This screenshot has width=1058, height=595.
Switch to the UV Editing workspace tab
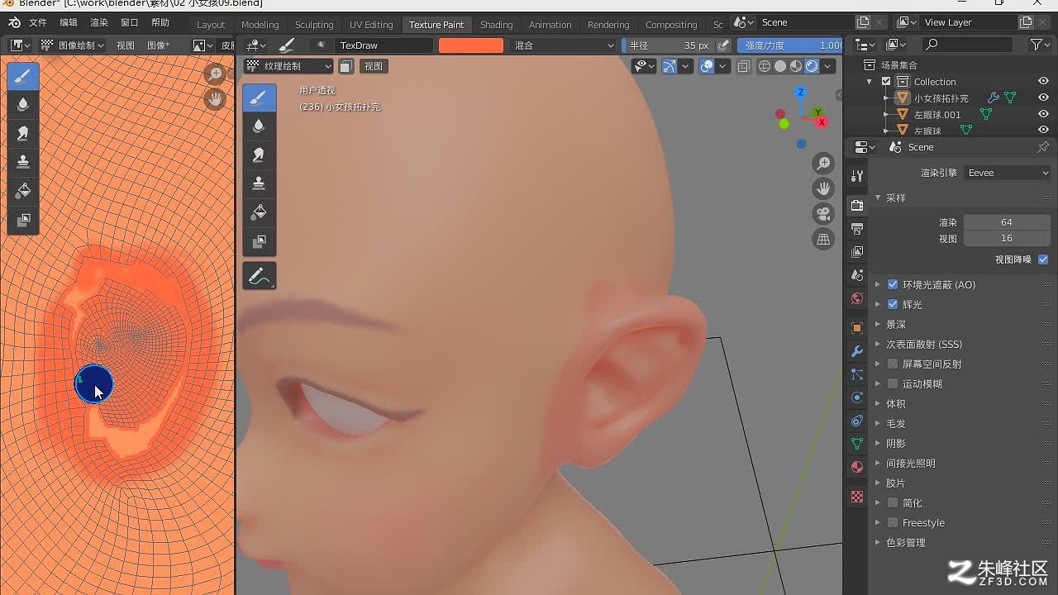pyautogui.click(x=371, y=25)
